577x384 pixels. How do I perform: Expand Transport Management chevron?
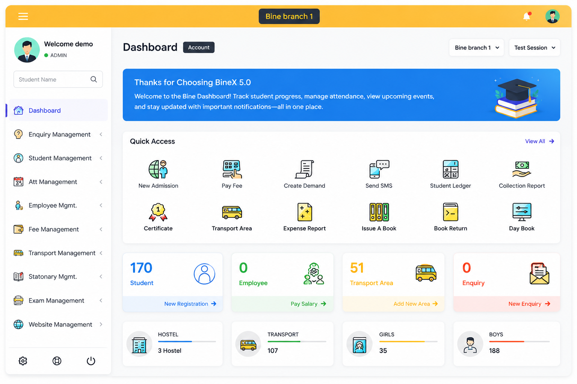[101, 253]
